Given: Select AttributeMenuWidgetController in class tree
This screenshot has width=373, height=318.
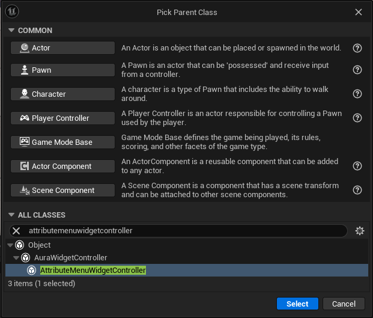Looking at the screenshot, I should pyautogui.click(x=92, y=271).
